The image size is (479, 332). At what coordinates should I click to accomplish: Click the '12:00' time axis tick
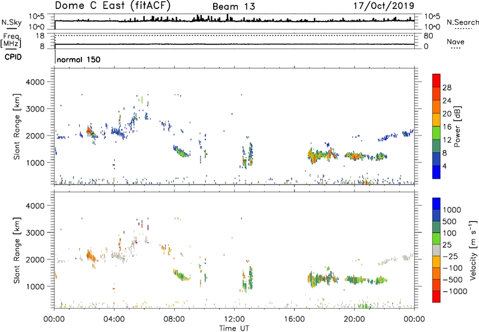coord(234,319)
